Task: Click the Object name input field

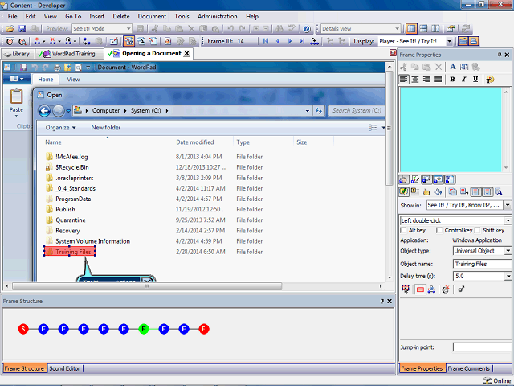Action: 482,265
